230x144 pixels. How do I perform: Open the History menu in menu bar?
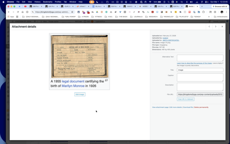click(x=37, y=2)
